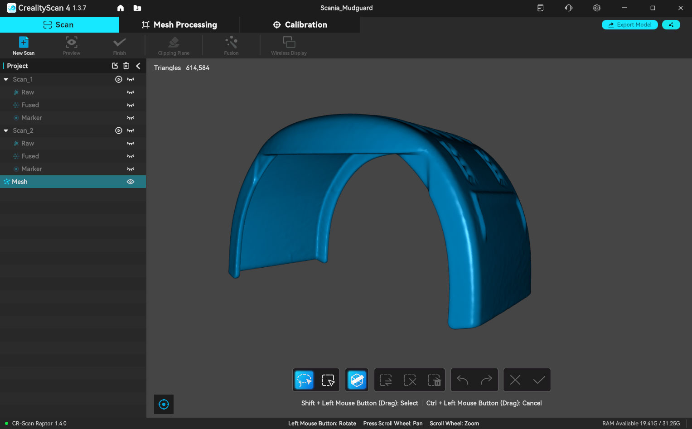Switch to the Mesh Processing tab

point(179,25)
